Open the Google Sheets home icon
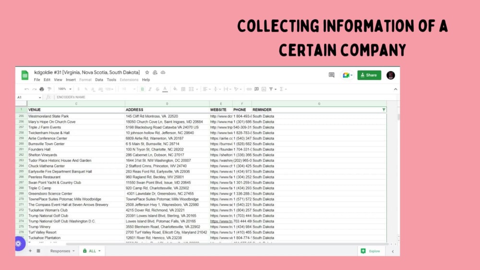Screen dimensions: 480x270 pos(25,75)
